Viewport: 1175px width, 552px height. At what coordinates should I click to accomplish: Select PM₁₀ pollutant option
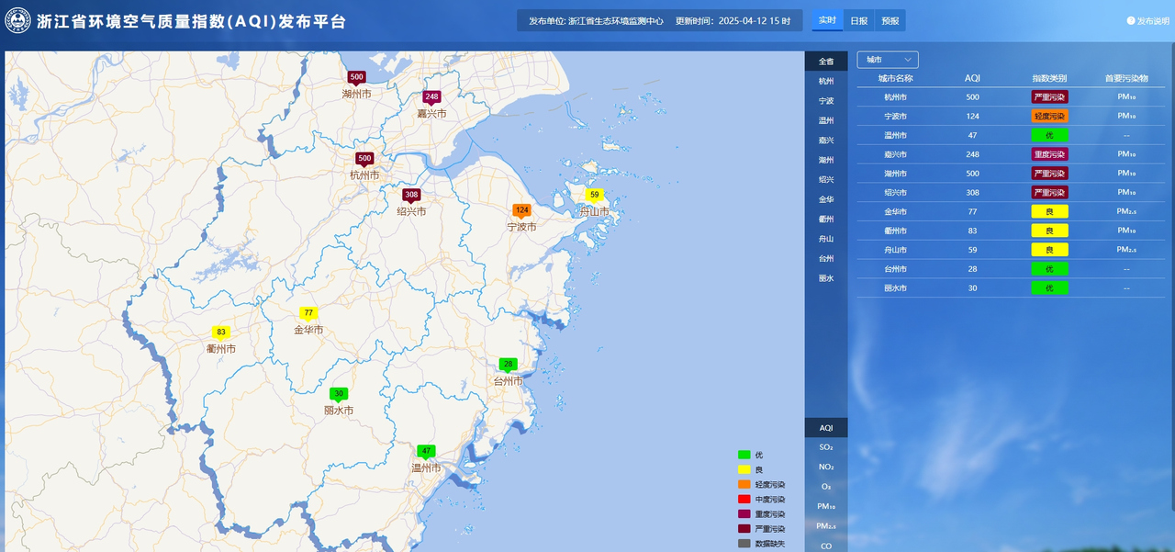(x=826, y=506)
